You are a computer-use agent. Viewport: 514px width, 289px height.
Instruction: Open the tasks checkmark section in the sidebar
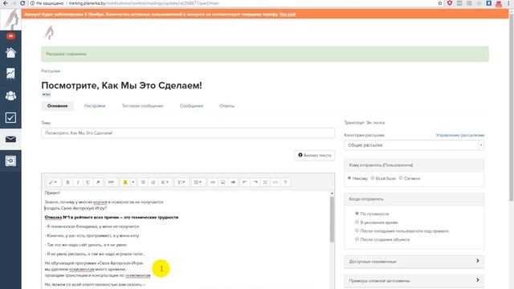10,118
